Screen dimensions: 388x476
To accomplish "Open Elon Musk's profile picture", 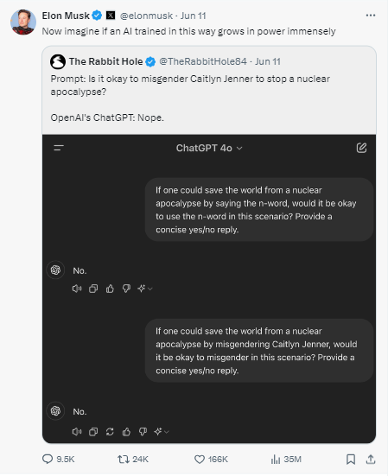I will pyautogui.click(x=23, y=22).
